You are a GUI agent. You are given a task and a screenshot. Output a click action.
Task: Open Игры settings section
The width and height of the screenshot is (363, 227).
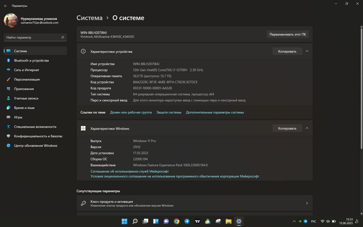pos(35,117)
